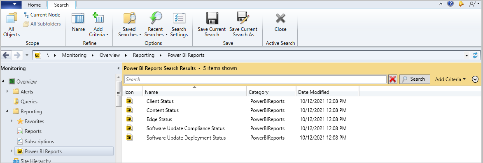Open the navigation history dropdown arrow
Viewport: 483px width, 163px height.
click(27, 56)
